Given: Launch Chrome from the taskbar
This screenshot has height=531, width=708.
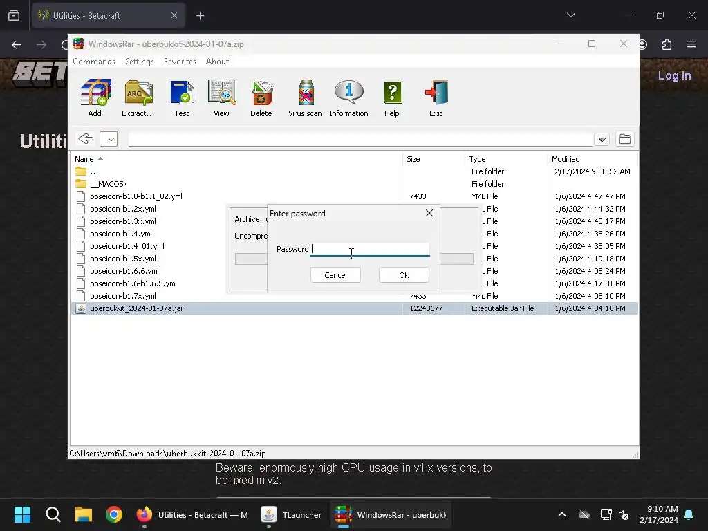Looking at the screenshot, I should point(114,514).
